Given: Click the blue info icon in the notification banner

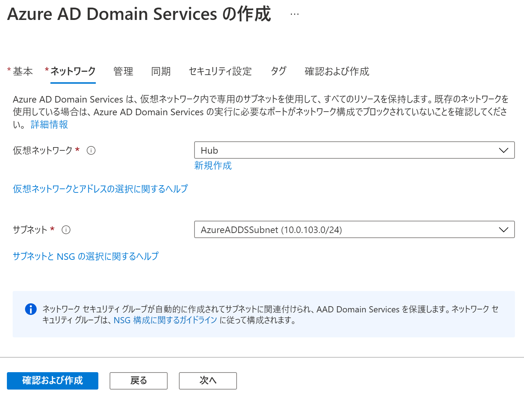Looking at the screenshot, I should click(31, 309).
